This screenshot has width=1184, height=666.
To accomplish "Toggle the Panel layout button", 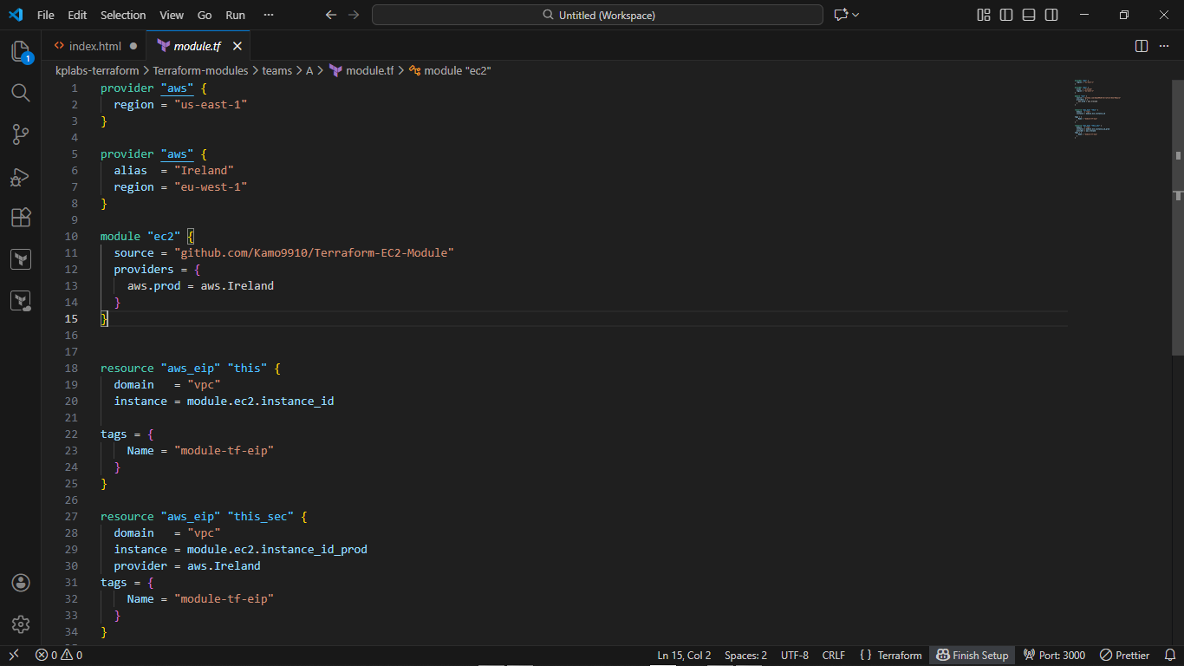I will point(1029,15).
